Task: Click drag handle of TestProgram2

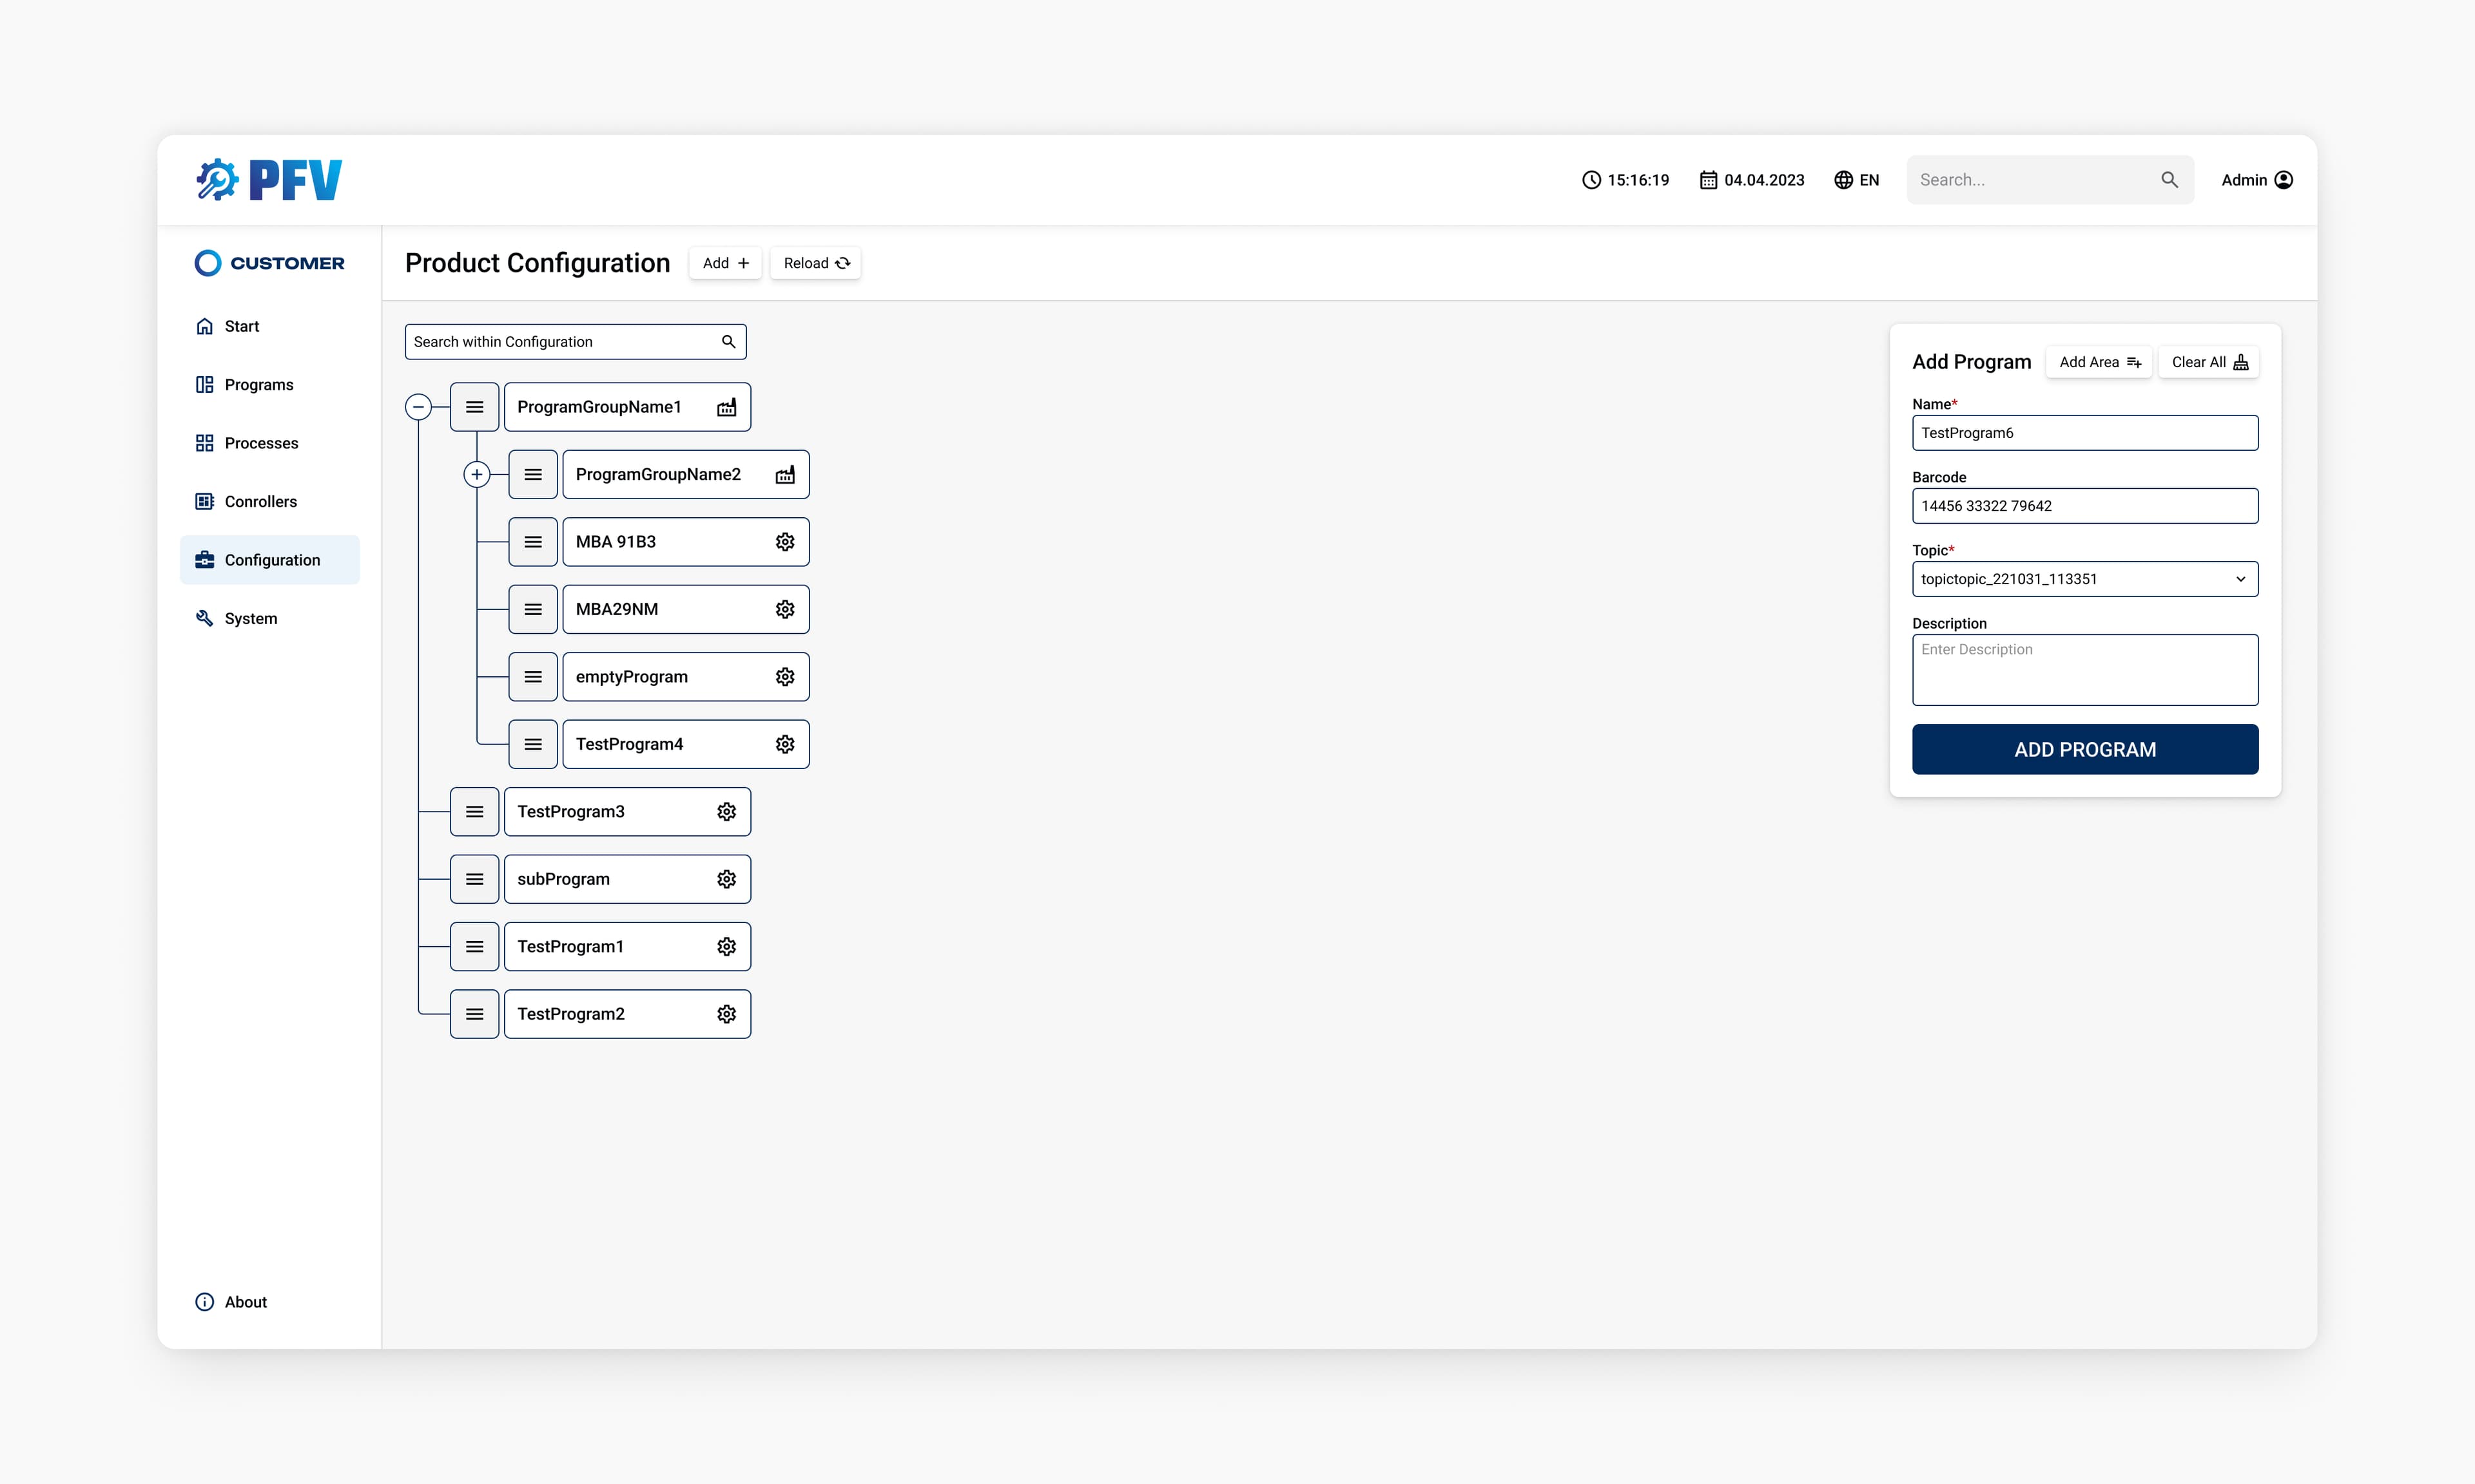Action: pyautogui.click(x=474, y=1014)
